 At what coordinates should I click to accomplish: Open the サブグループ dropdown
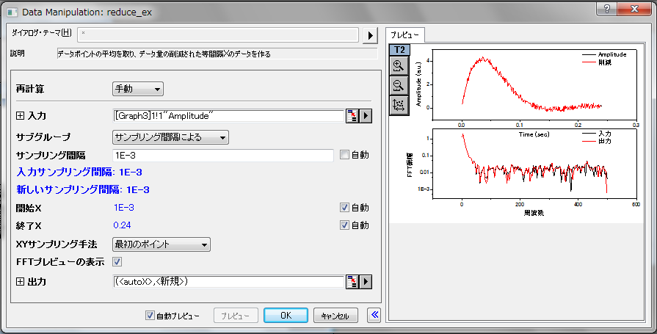(170, 137)
